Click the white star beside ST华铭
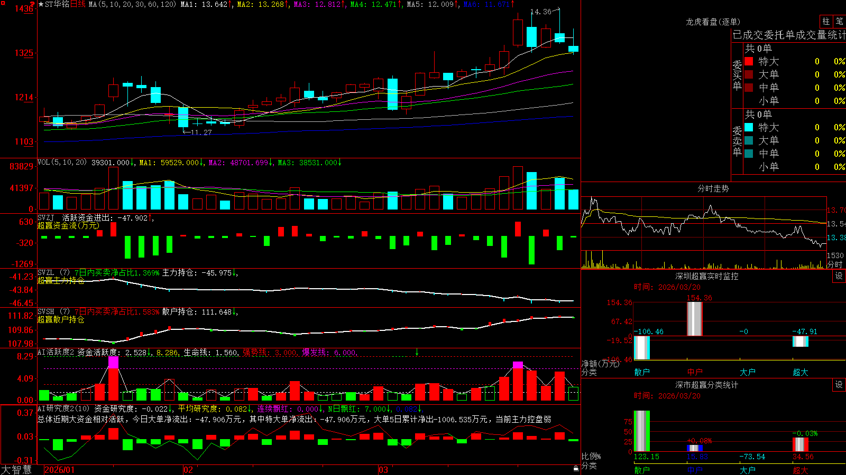 [x=41, y=4]
